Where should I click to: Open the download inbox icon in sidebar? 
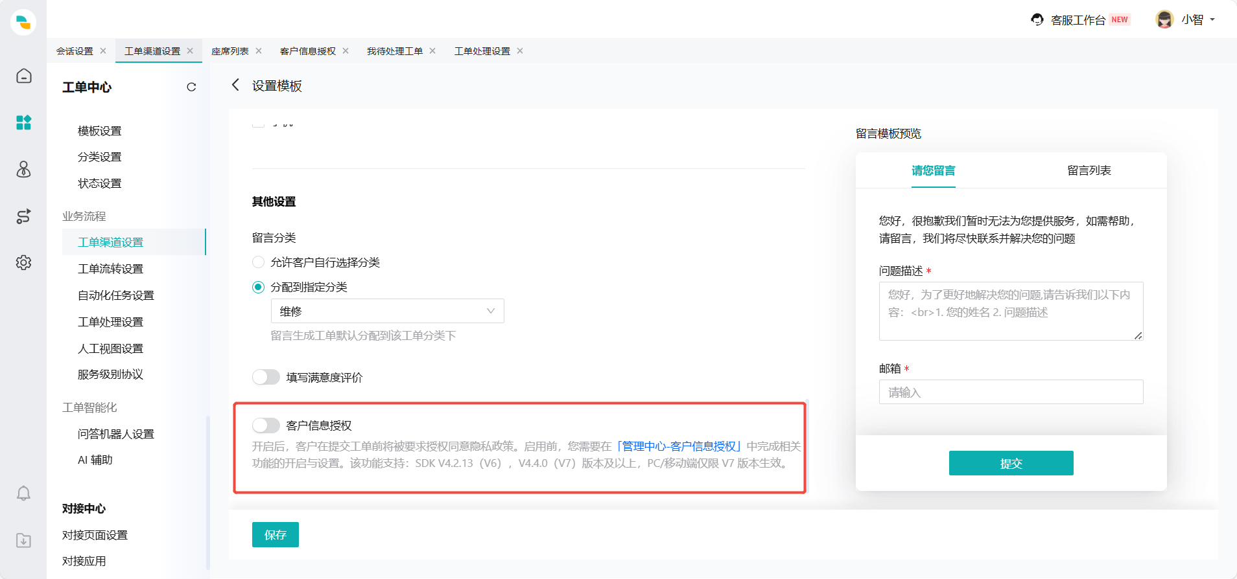click(x=24, y=540)
